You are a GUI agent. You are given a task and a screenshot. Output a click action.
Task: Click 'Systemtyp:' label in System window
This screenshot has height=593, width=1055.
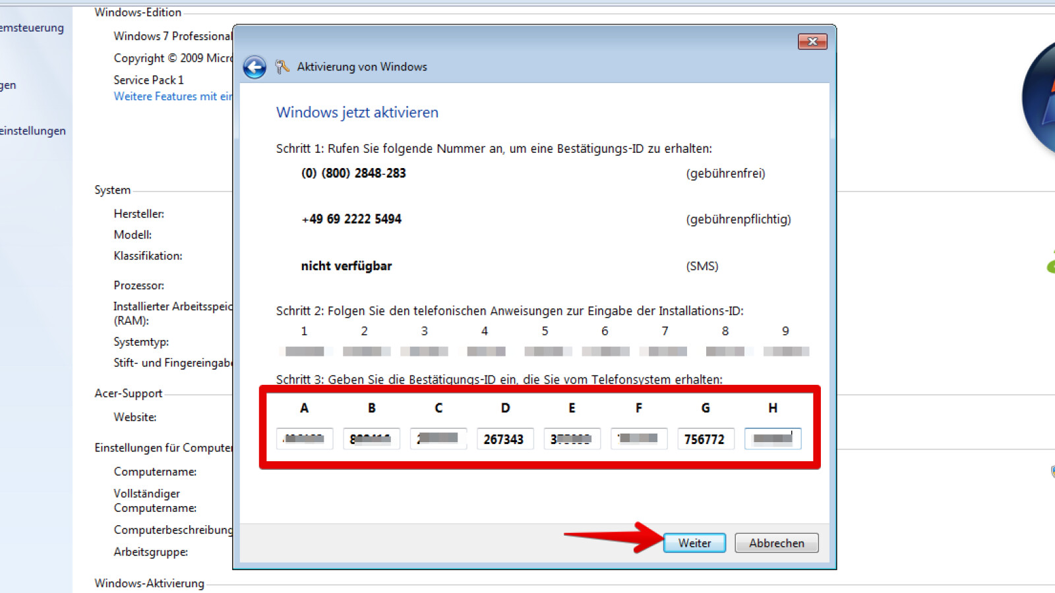pyautogui.click(x=141, y=342)
